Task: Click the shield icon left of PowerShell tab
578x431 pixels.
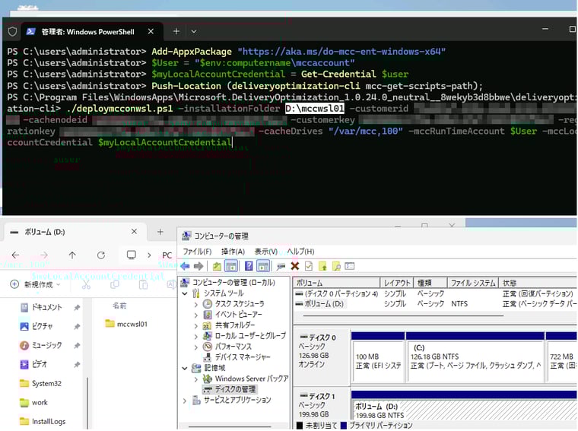Action: (x=12, y=32)
